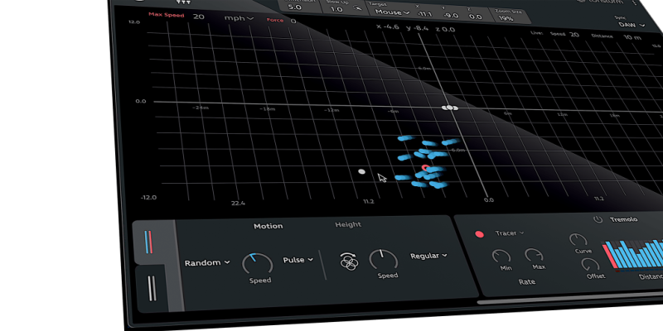Open the Pulse mode dropdown
Screen dimensions: 663x331
(x=298, y=260)
